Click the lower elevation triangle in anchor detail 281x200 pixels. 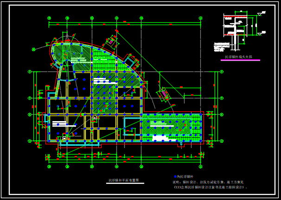point(259,34)
